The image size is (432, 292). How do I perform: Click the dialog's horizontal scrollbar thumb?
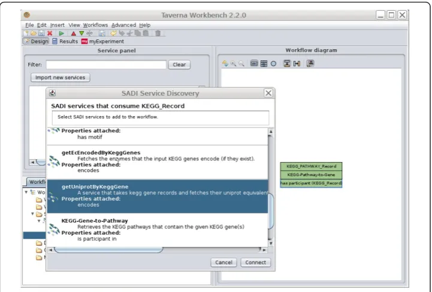tap(108, 250)
